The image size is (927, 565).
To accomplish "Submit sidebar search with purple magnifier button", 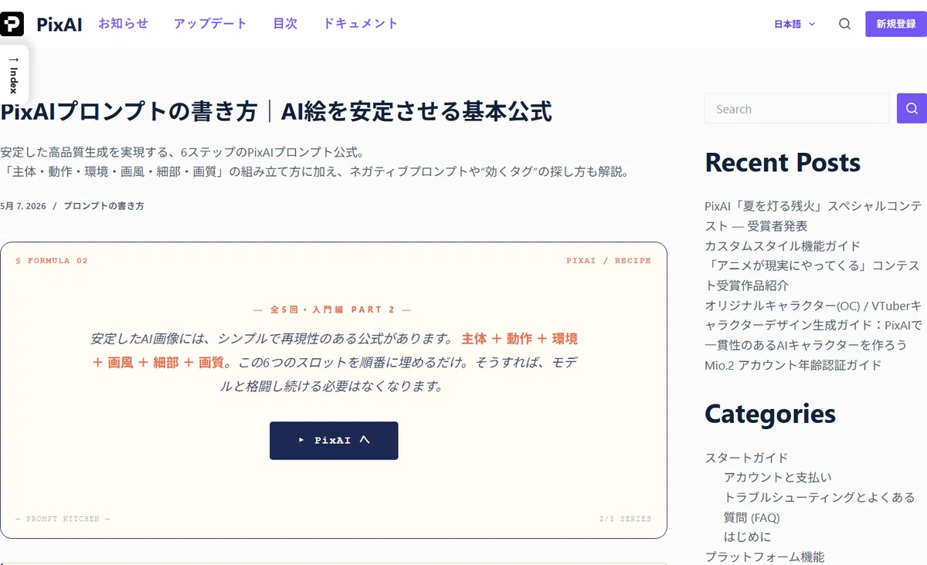I will (912, 109).
